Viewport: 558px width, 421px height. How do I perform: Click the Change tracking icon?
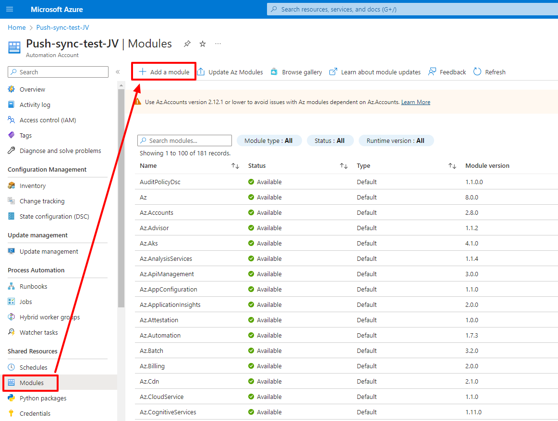click(12, 201)
